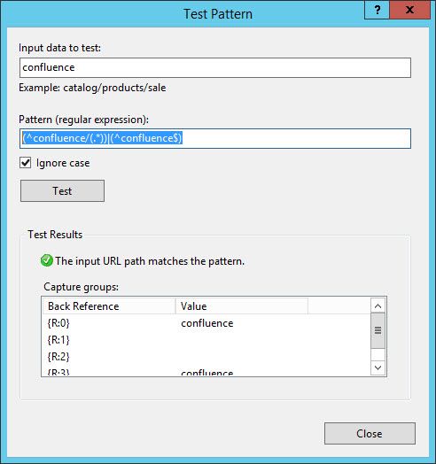
Task: Close the Test Pattern dialog via X
Action: pos(410,10)
